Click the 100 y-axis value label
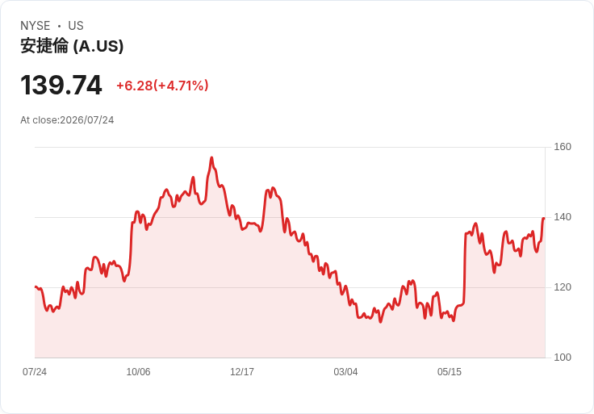 coord(563,358)
